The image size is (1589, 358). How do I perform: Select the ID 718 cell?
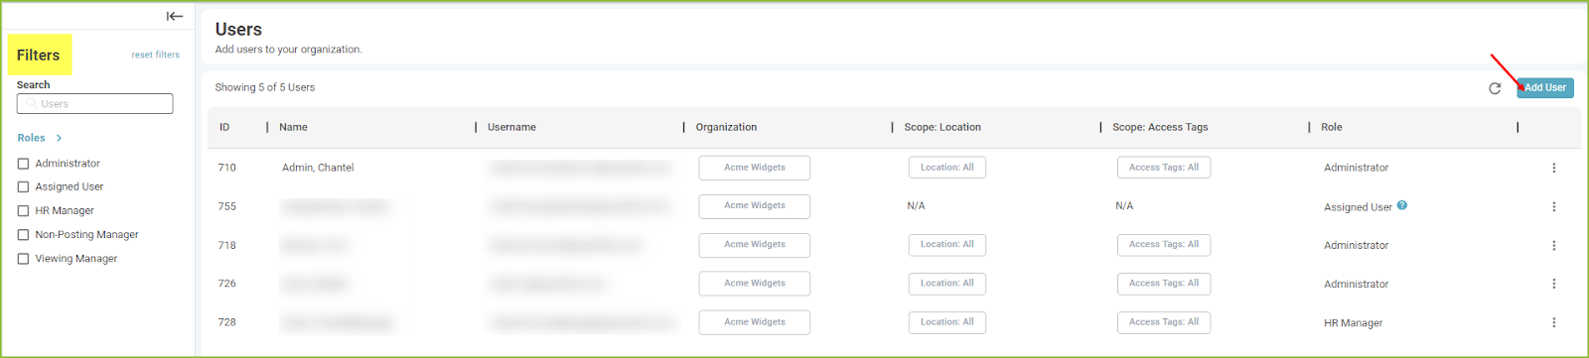pos(227,245)
